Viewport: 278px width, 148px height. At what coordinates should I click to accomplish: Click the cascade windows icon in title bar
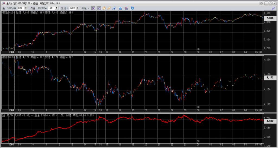point(261,3)
